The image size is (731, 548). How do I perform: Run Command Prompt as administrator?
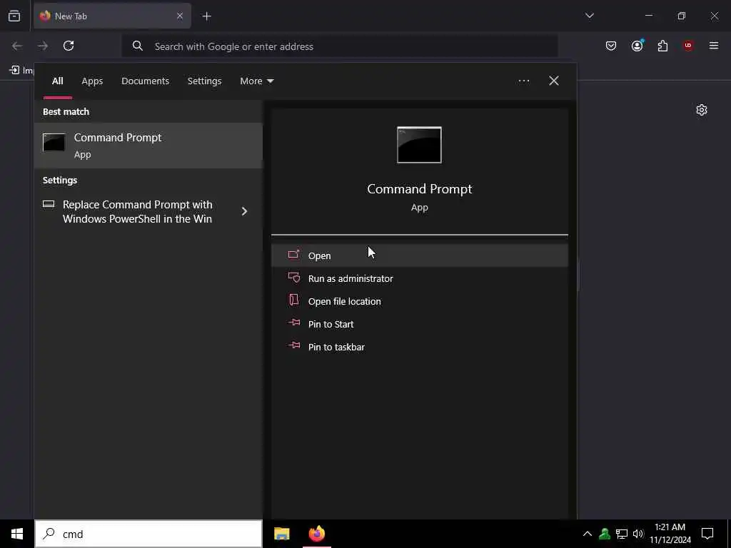(x=419, y=278)
